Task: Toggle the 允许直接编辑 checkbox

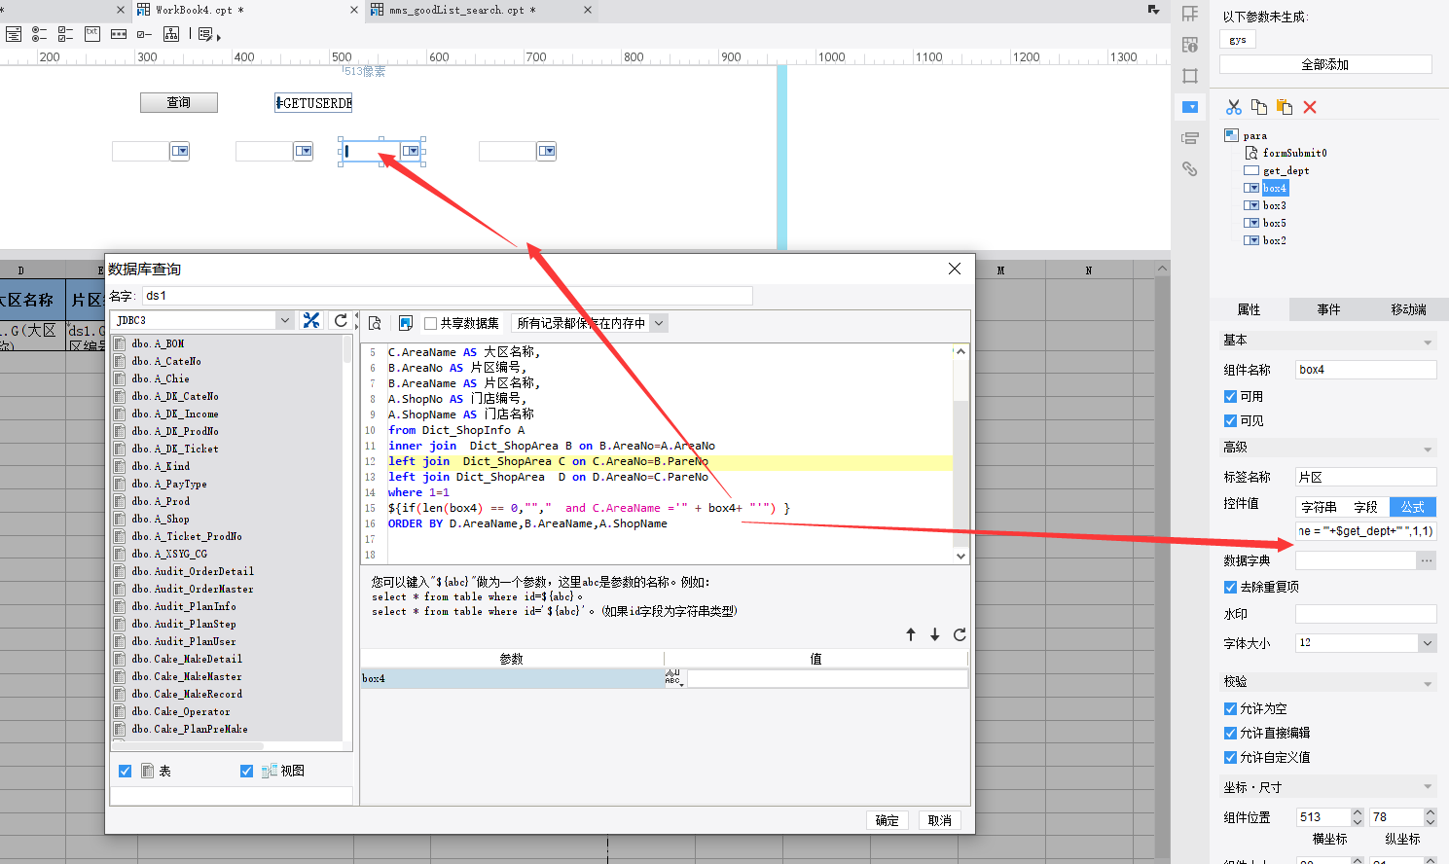Action: coord(1230,733)
